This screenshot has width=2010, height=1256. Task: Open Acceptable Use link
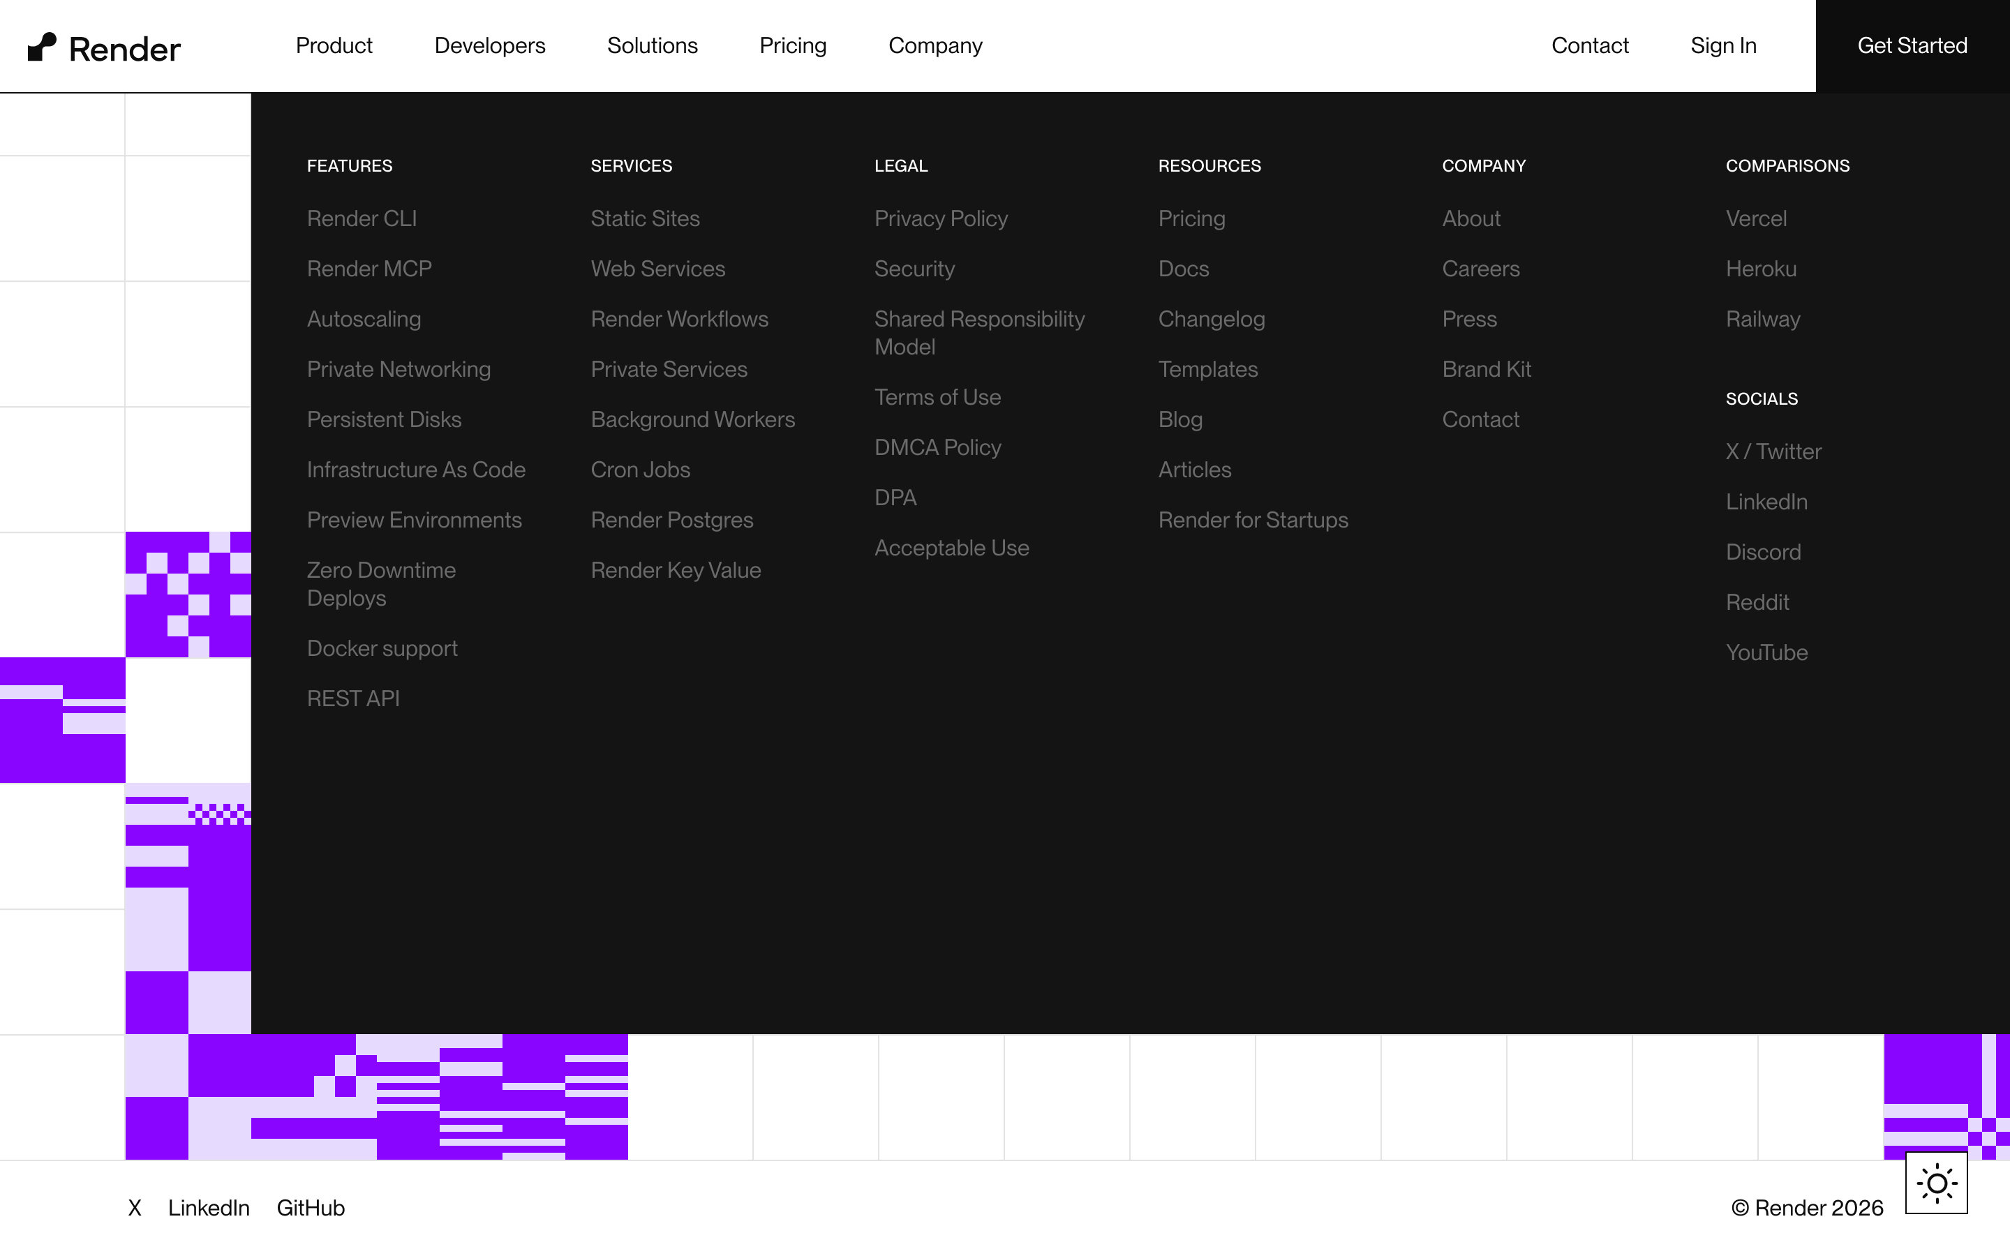coord(952,548)
